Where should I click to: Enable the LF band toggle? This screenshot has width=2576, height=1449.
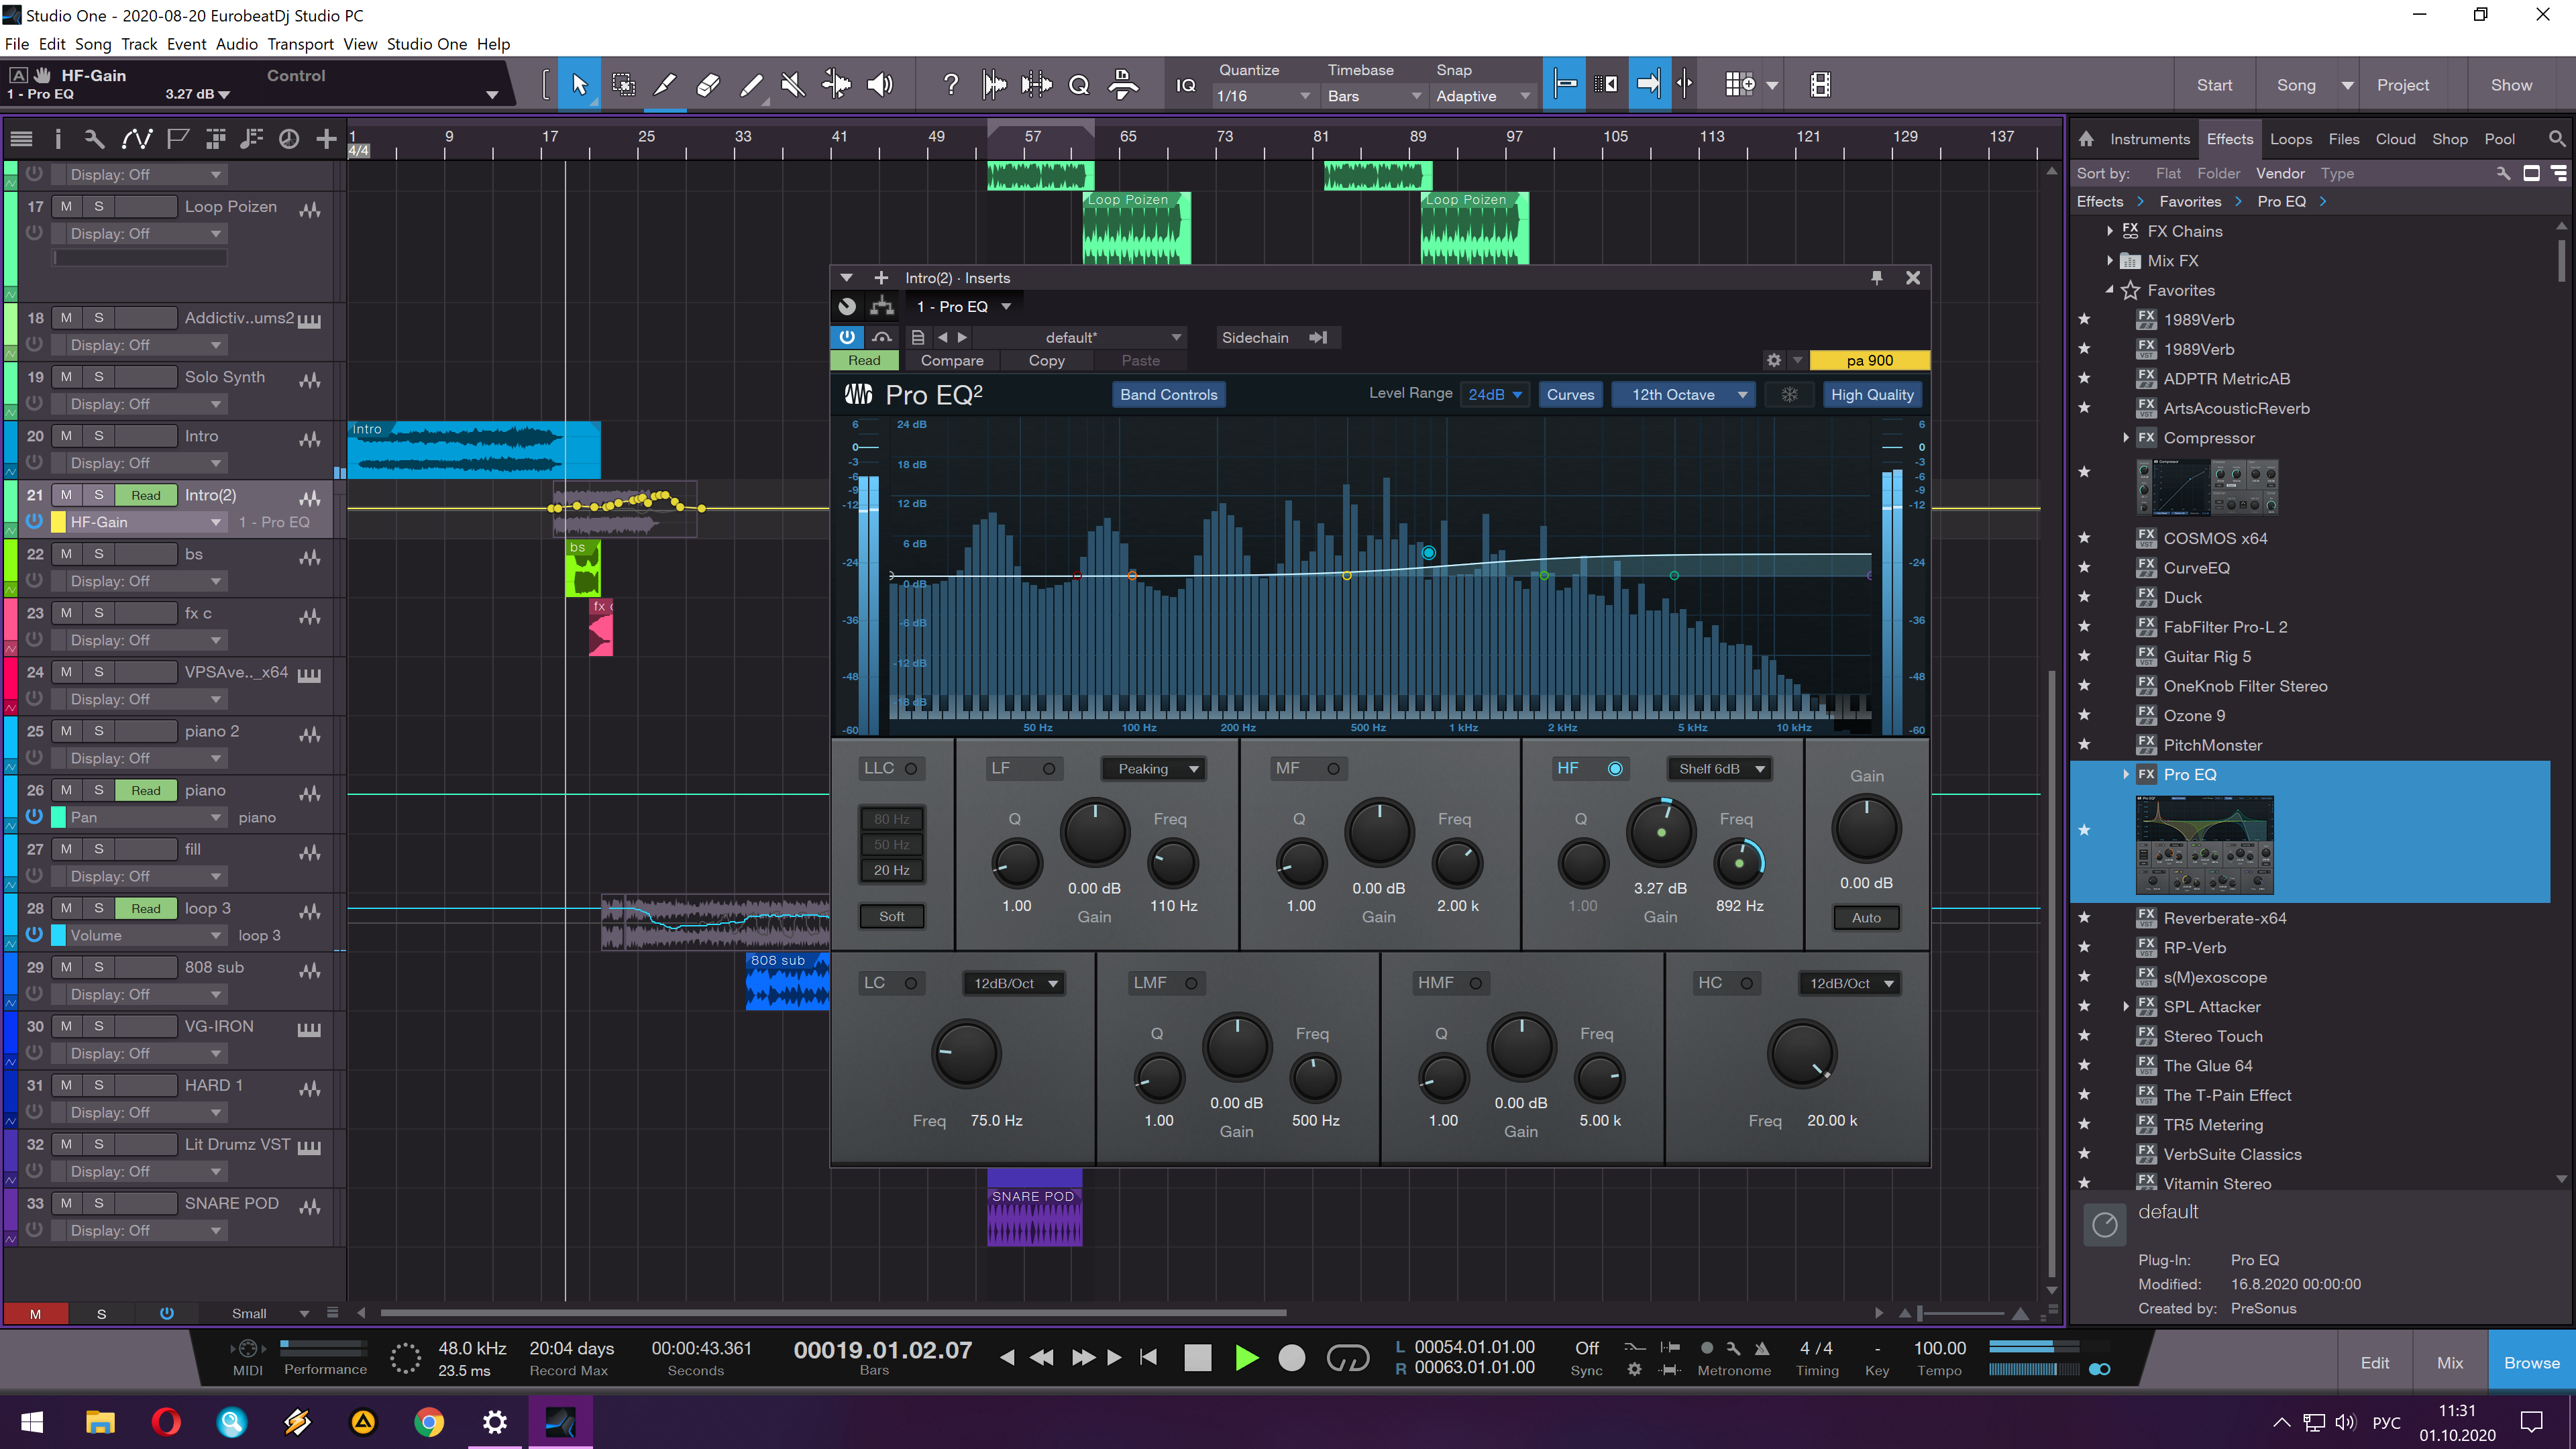1049,769
